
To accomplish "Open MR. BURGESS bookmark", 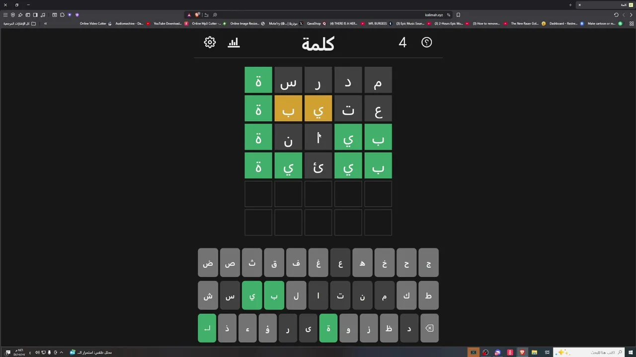I will click(380, 23).
